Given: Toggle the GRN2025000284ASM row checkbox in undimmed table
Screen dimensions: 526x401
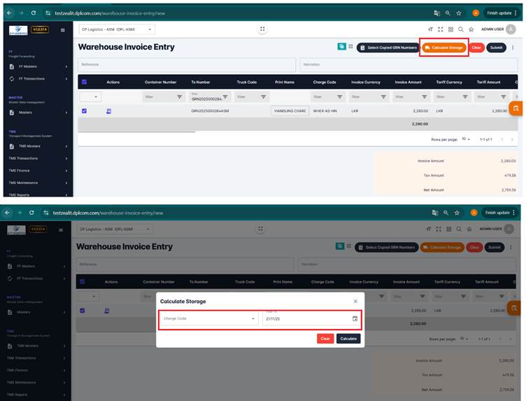Looking at the screenshot, I should pos(84,111).
